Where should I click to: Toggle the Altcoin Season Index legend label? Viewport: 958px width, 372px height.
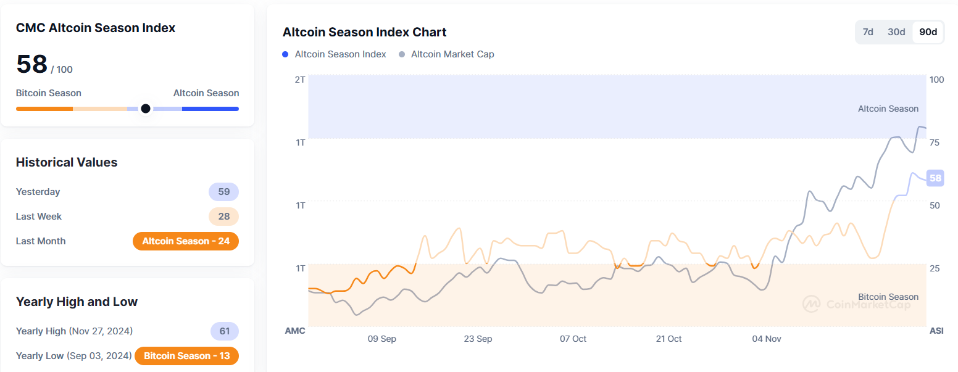pyautogui.click(x=340, y=54)
